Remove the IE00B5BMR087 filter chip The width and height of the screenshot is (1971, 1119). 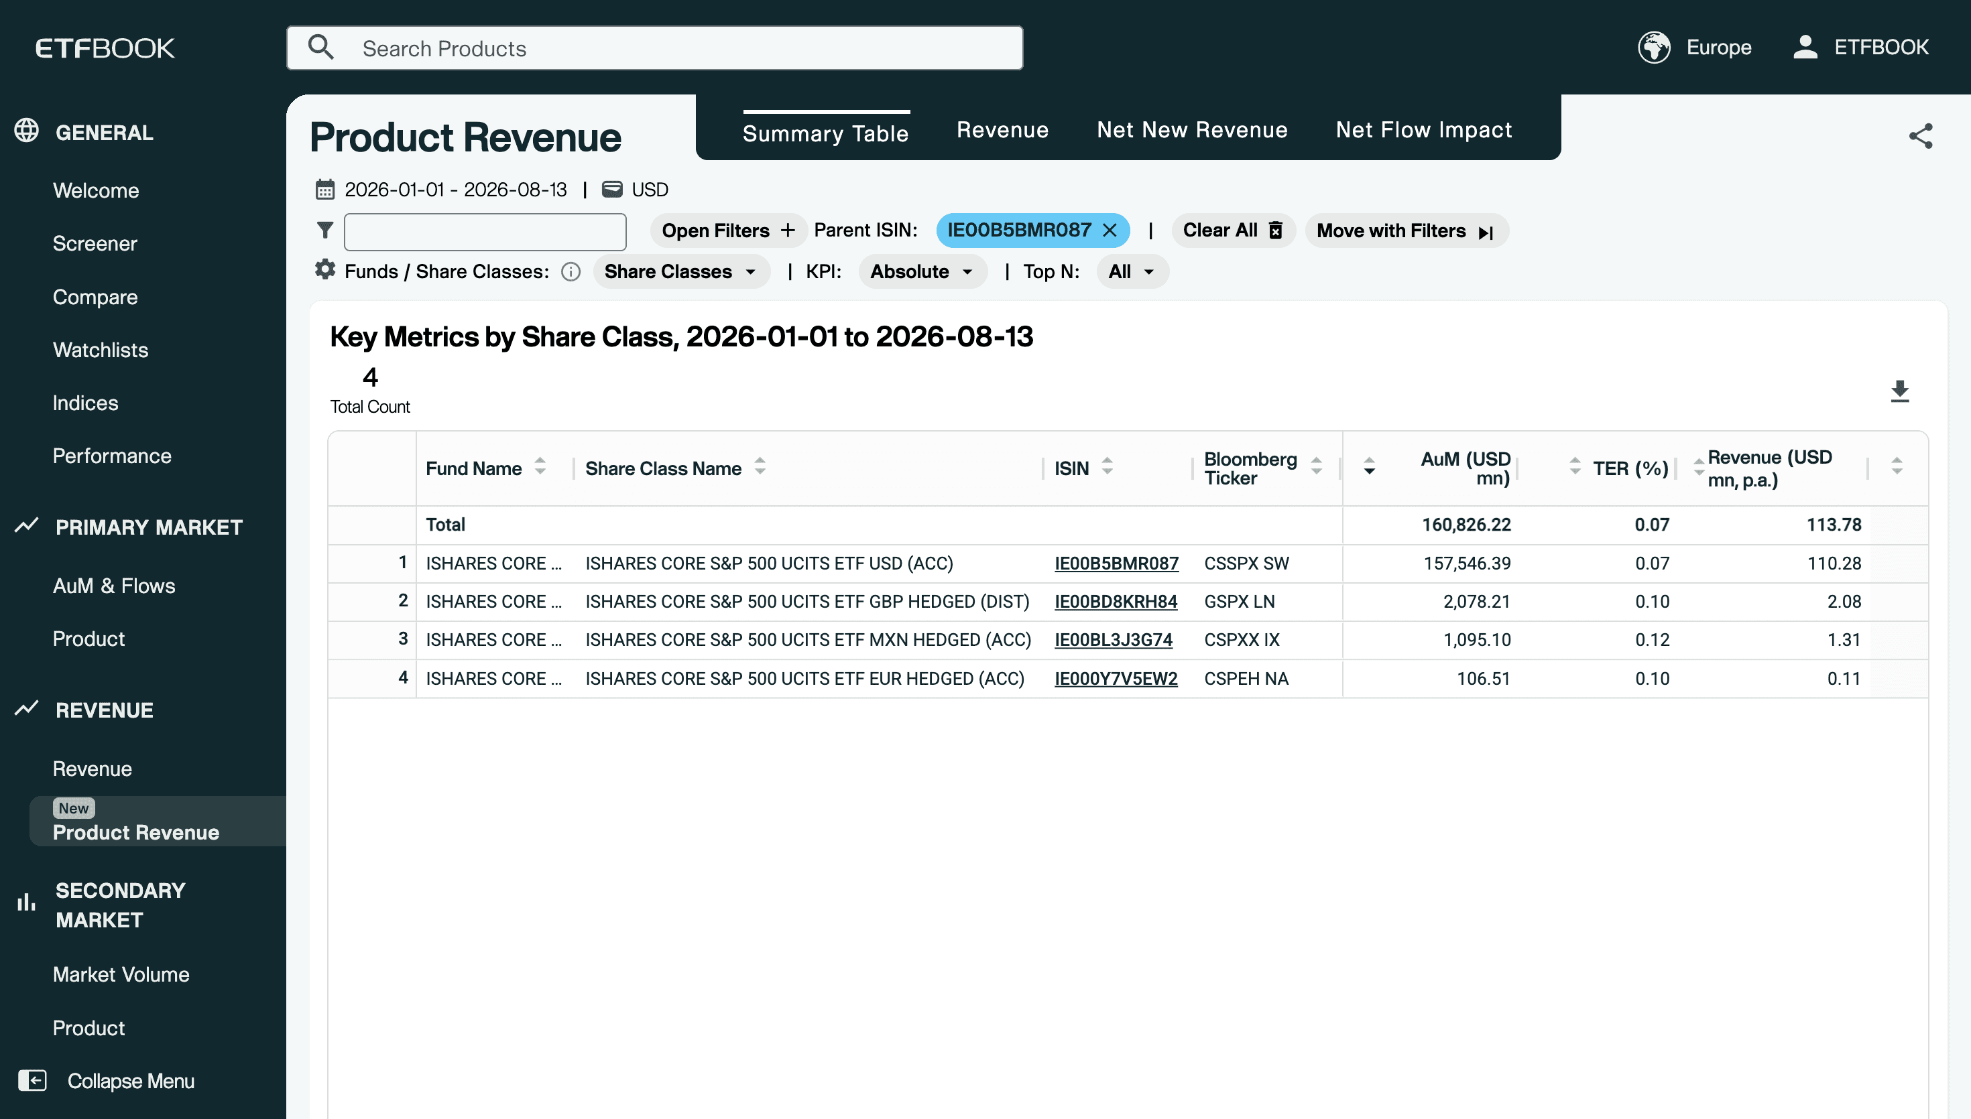click(1110, 231)
